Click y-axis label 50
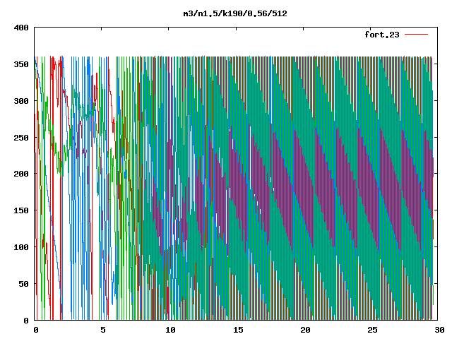 (x=23, y=284)
